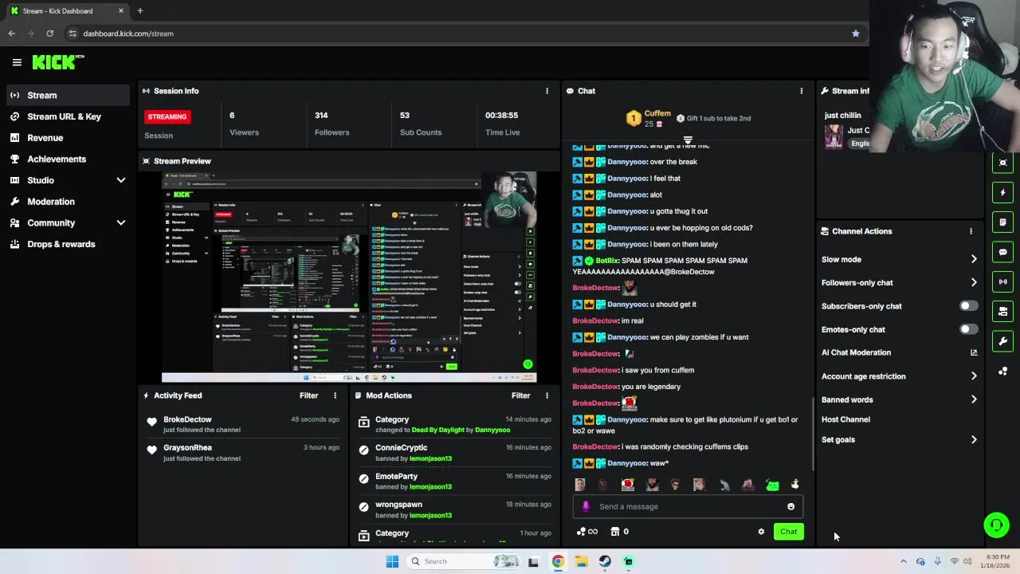
Task: Expand Slow mode settings
Action: coord(974,259)
